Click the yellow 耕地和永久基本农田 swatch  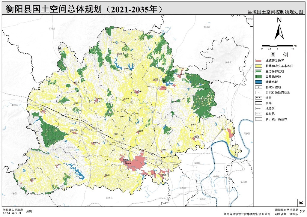258,66
